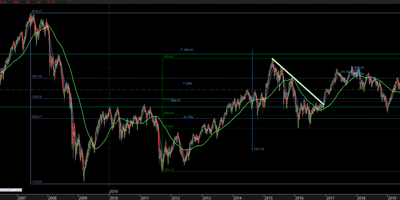
Task: Select the 2019 year label on the timeline
Action: 392,198
